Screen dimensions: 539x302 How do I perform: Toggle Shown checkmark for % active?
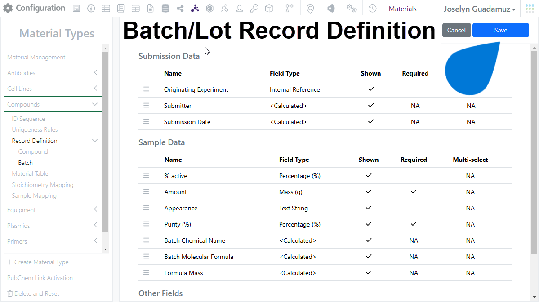[x=369, y=175]
